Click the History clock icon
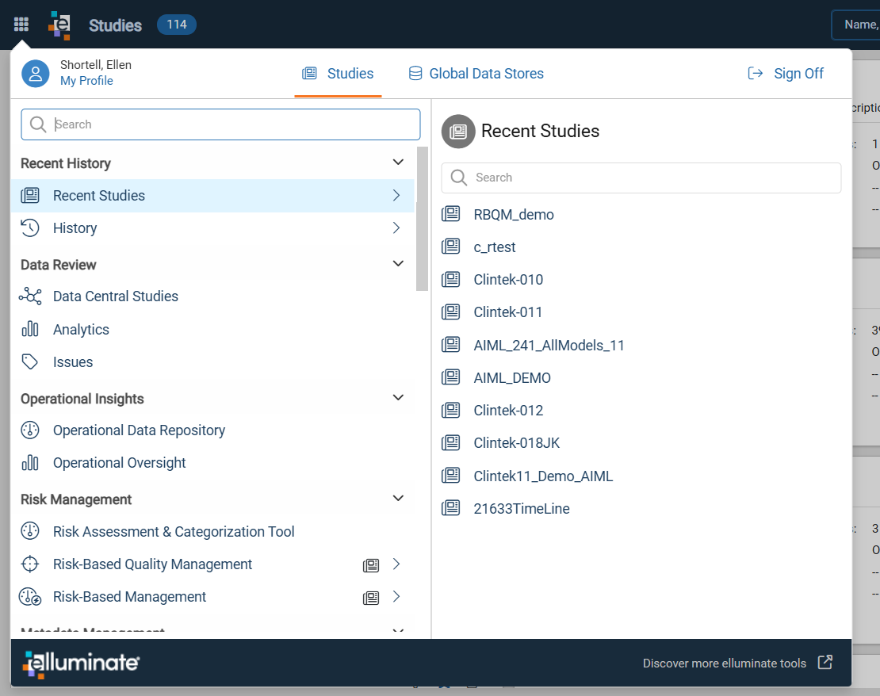 coord(30,228)
